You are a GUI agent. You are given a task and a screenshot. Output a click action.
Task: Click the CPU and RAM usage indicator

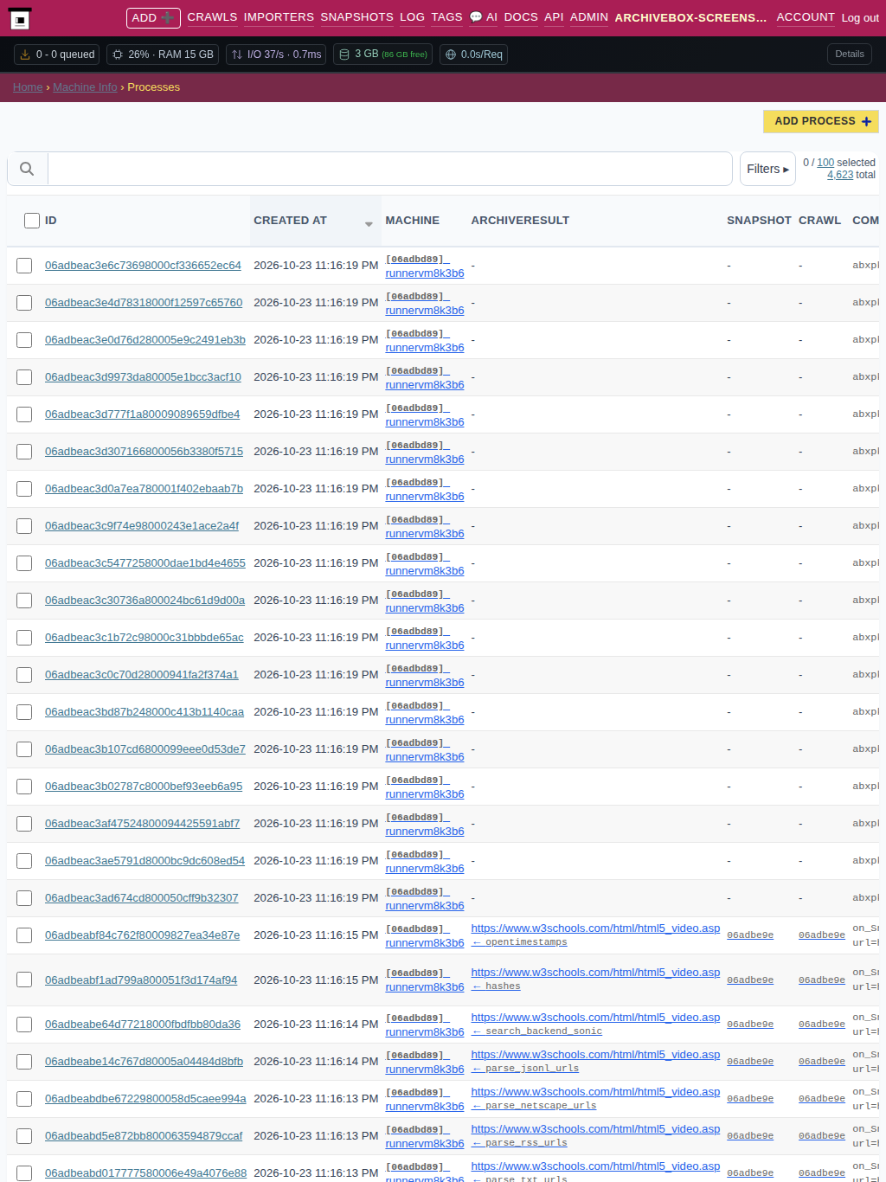click(163, 55)
